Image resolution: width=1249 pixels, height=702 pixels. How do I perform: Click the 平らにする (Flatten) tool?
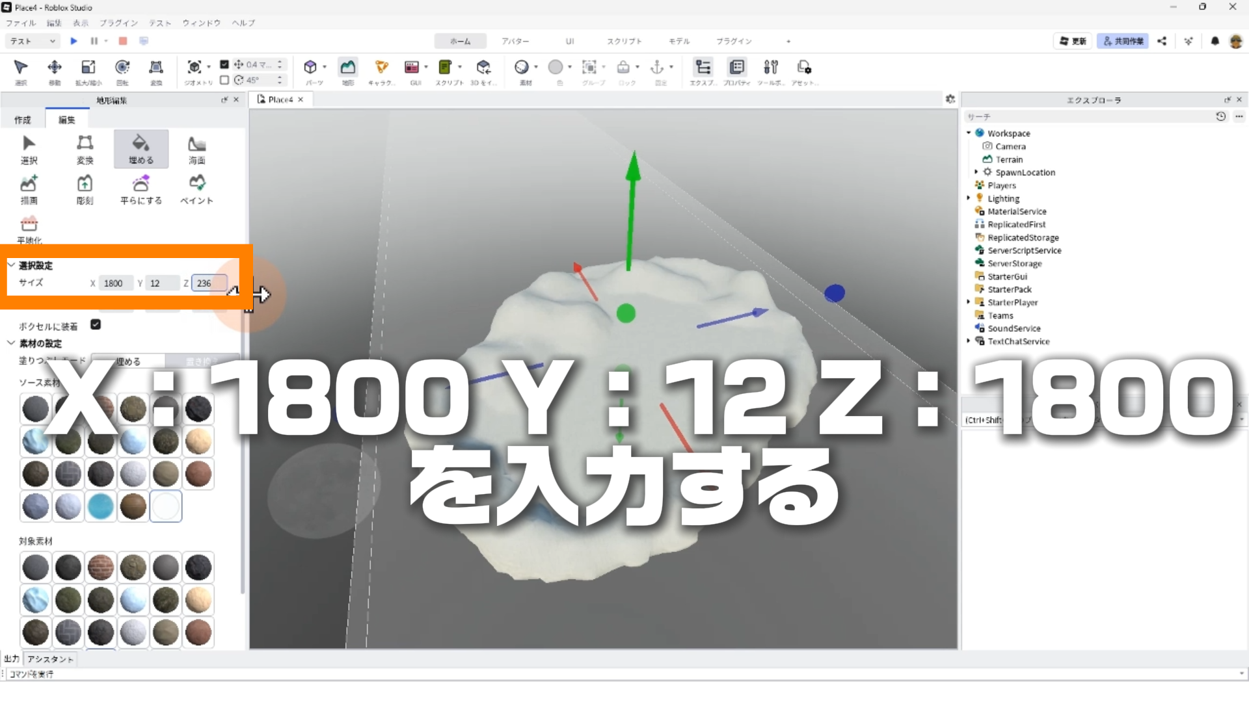click(x=141, y=189)
